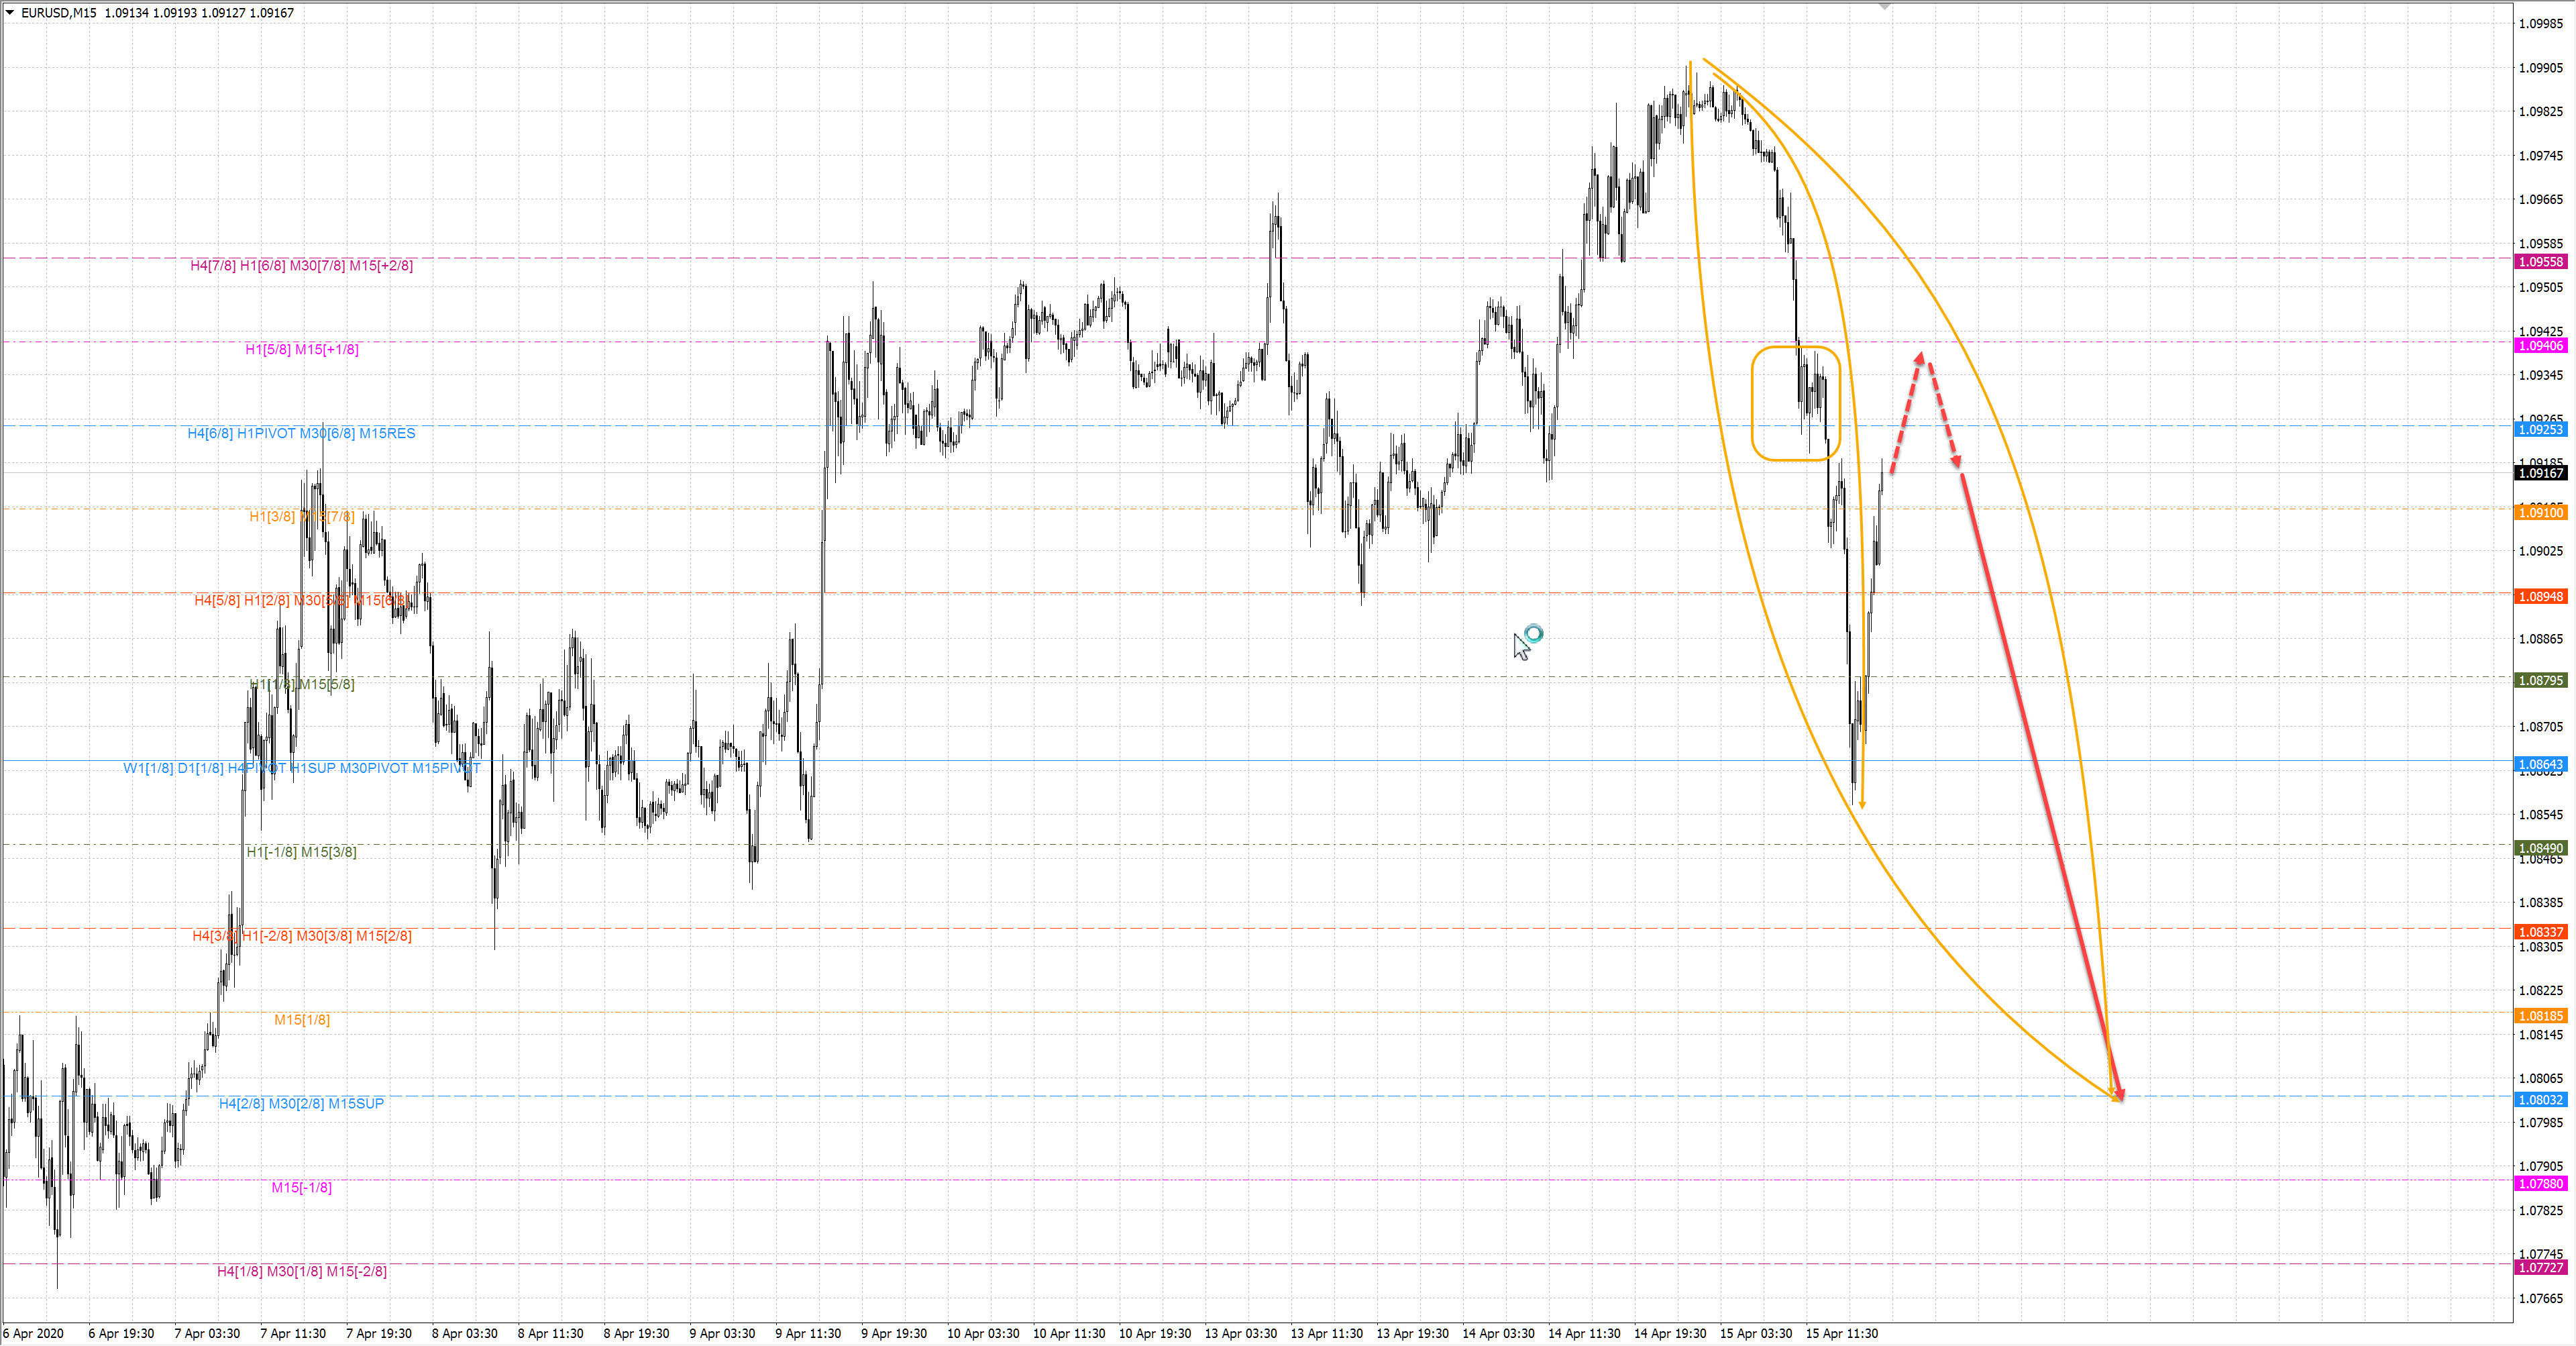Click the M15[1/8] level label
The width and height of the screenshot is (2576, 1346).
pyautogui.click(x=301, y=1019)
